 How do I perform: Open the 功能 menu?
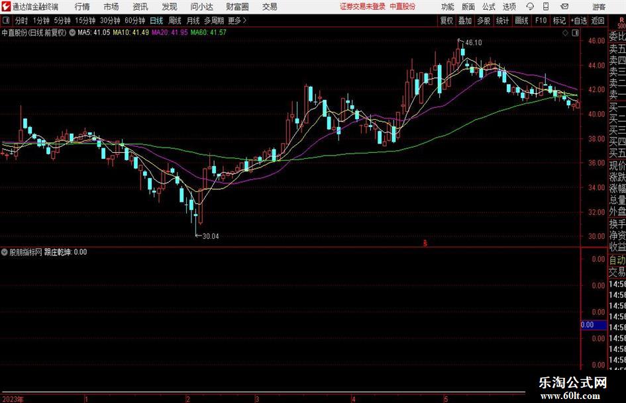(448, 7)
